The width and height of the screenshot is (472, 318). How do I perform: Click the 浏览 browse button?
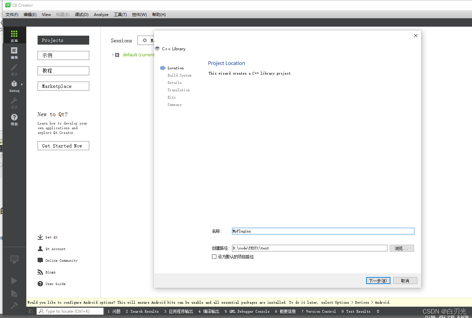coord(402,248)
